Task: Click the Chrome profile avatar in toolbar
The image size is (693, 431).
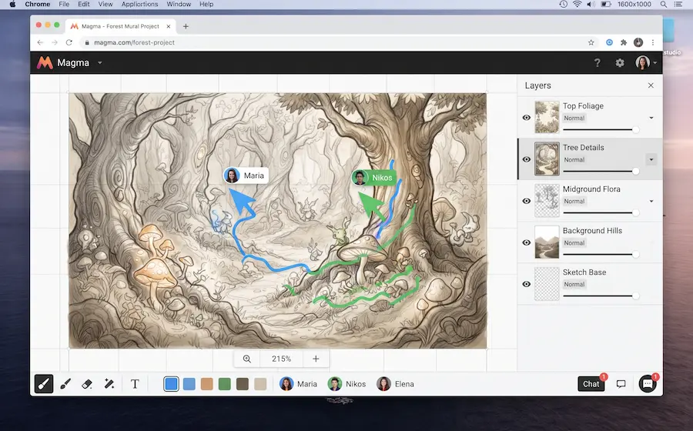Action: point(638,42)
